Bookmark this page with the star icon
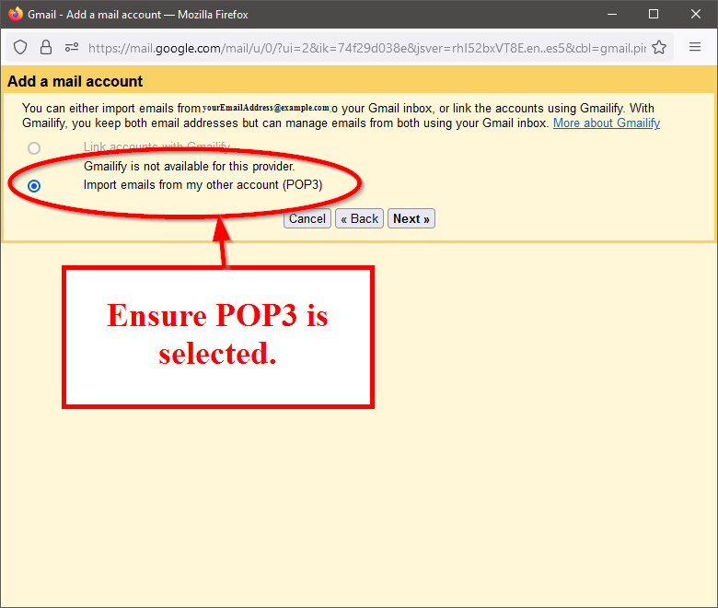The image size is (718, 608). (x=659, y=47)
